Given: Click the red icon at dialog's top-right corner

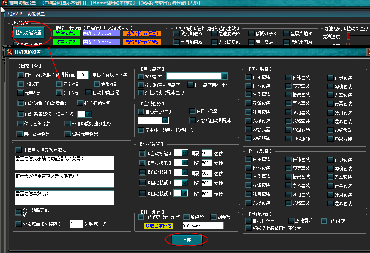Looking at the screenshot, I should (368, 52).
